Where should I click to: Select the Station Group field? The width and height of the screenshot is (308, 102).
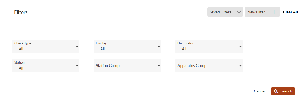[127, 65]
